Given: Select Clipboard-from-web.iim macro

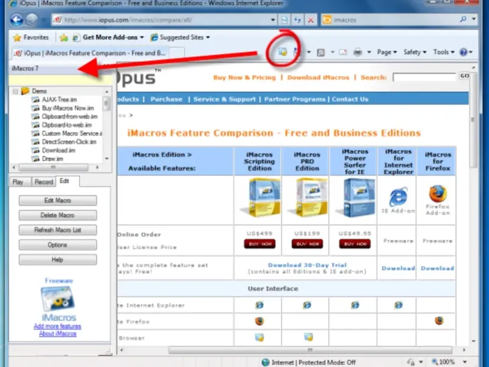Looking at the screenshot, I should (70, 116).
